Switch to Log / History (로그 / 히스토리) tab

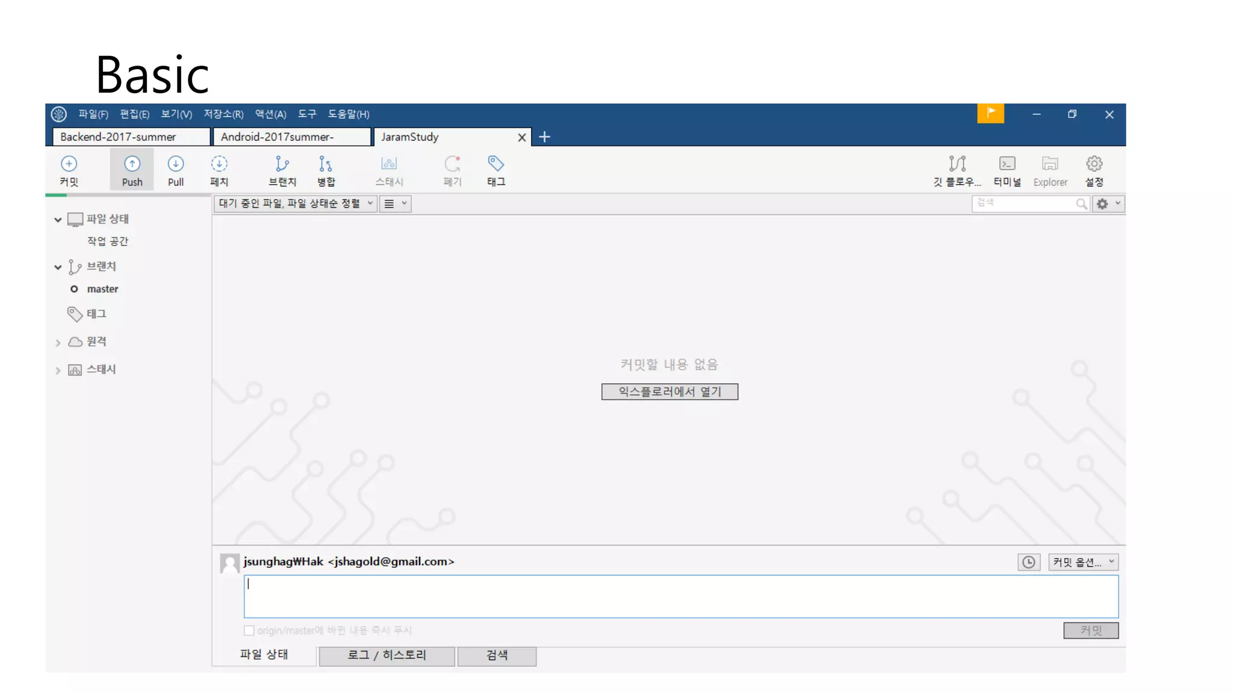pyautogui.click(x=387, y=655)
